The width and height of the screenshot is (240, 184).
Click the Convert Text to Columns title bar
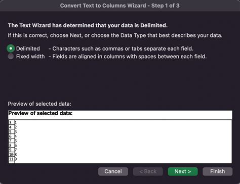[x=120, y=6]
